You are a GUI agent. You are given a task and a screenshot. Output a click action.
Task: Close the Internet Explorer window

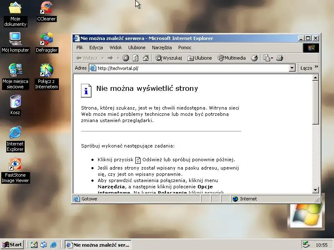(316, 38)
